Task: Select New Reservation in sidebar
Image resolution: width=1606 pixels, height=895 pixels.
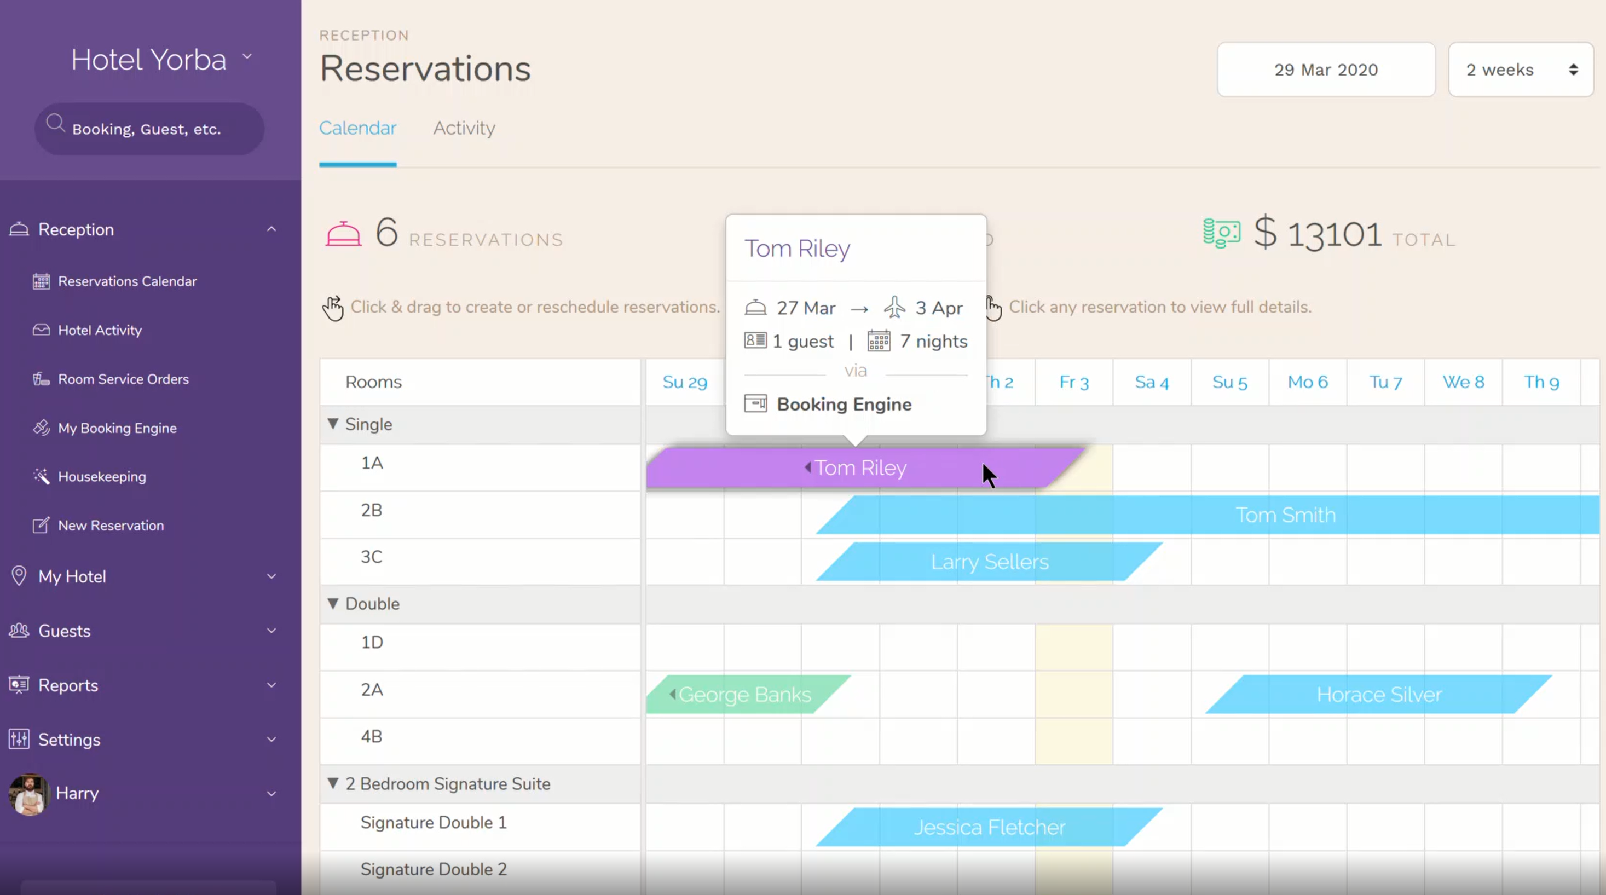Action: pyautogui.click(x=111, y=525)
